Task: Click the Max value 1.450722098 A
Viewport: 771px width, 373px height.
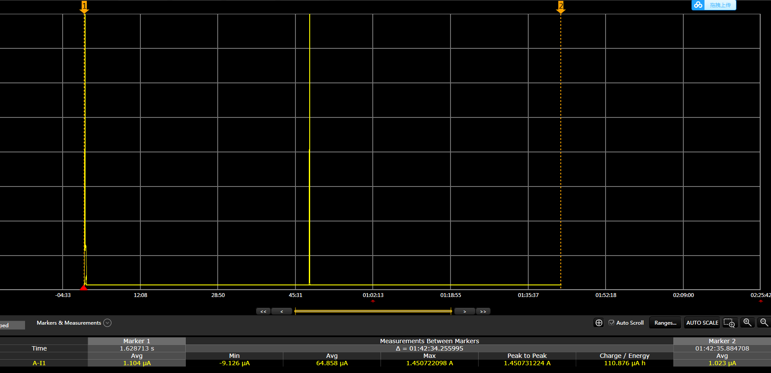Action: click(x=429, y=363)
